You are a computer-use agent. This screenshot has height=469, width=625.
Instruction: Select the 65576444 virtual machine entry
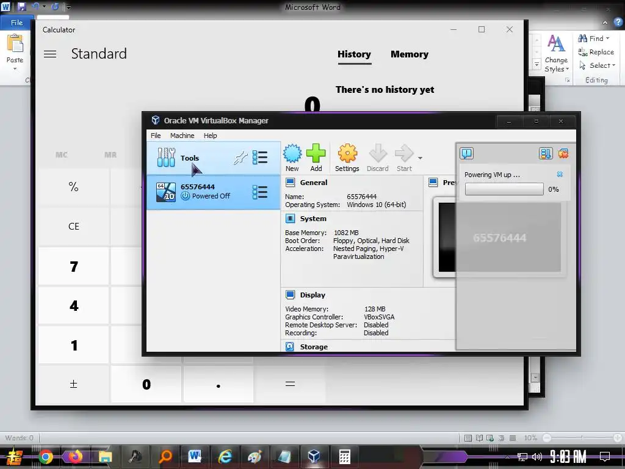point(214,192)
